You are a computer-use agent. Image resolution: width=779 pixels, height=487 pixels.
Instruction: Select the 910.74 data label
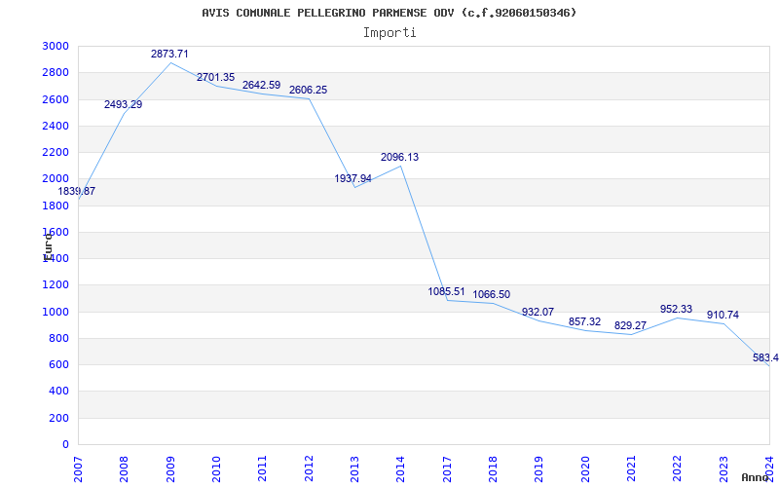723,315
